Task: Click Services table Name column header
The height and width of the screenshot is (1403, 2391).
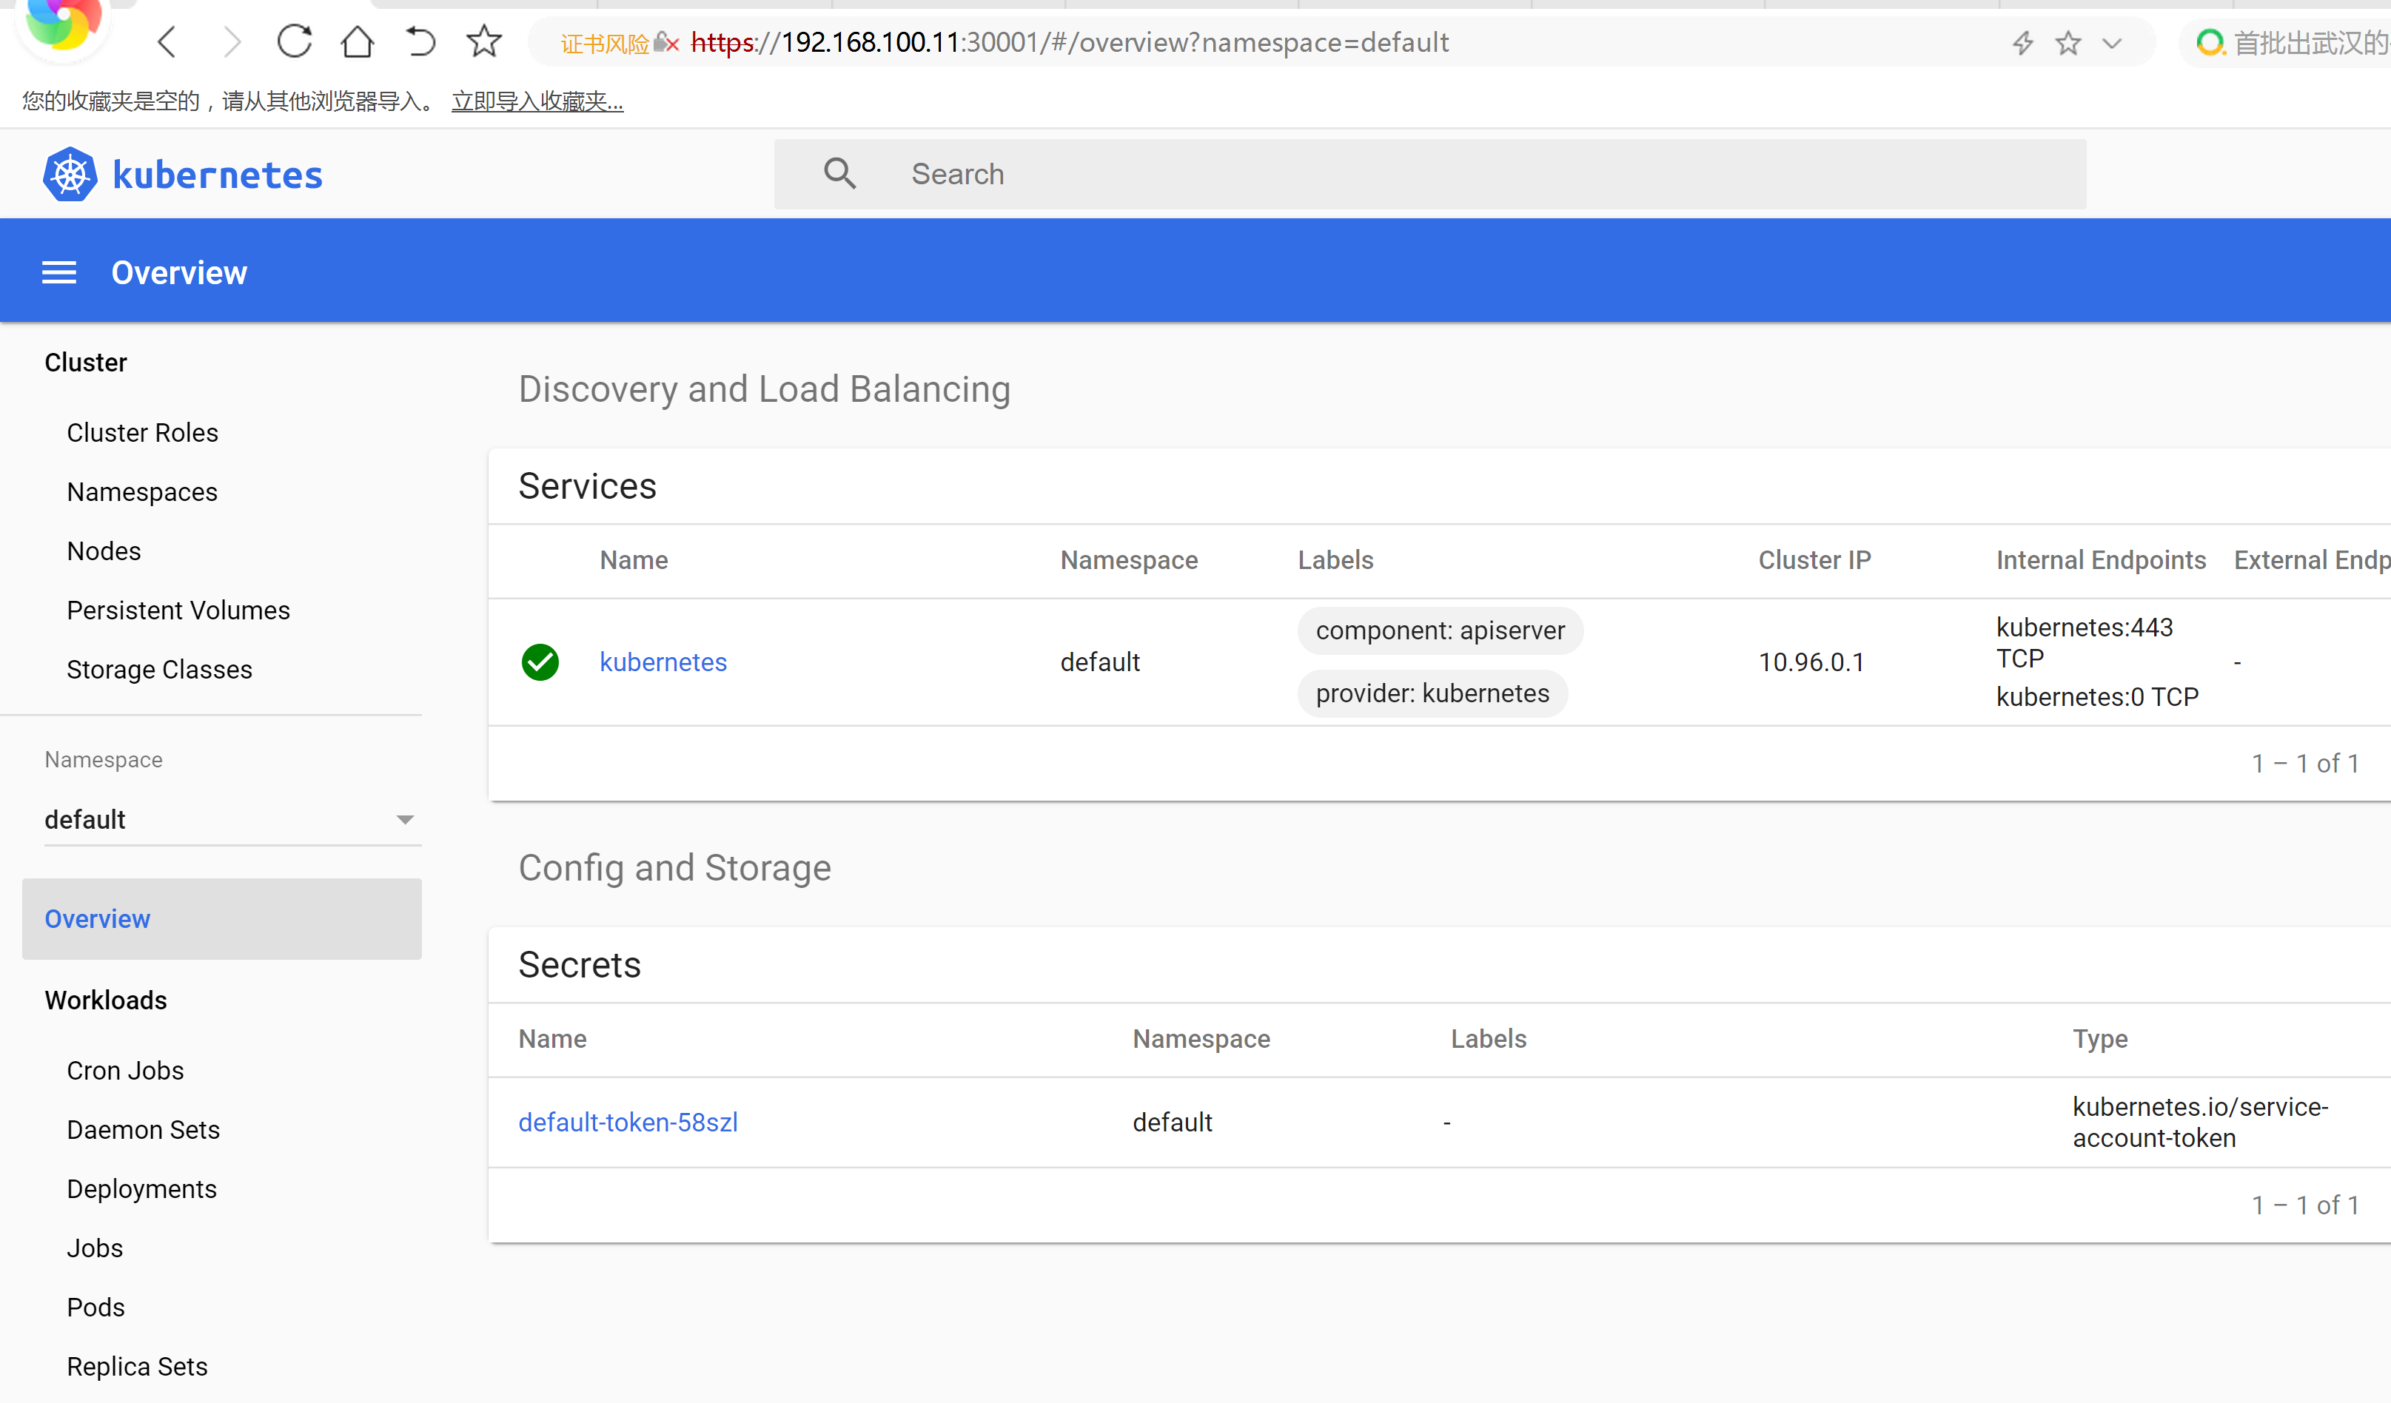Action: [634, 561]
